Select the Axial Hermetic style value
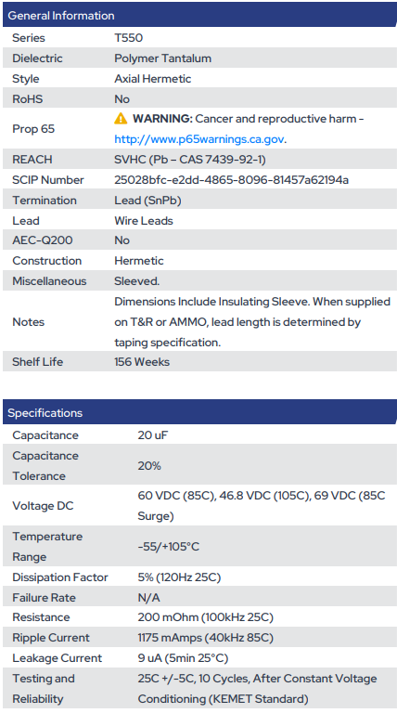397x713 pixels. pyautogui.click(x=153, y=79)
